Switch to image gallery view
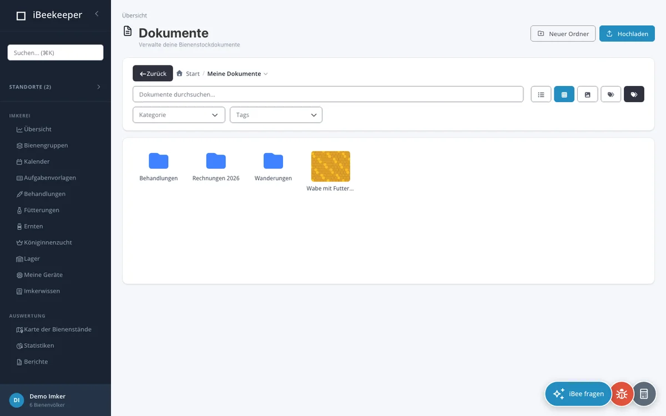 (587, 94)
